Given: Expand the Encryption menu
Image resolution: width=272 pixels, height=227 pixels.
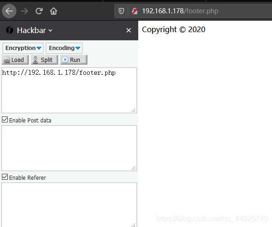Looking at the screenshot, I should pyautogui.click(x=23, y=48).
